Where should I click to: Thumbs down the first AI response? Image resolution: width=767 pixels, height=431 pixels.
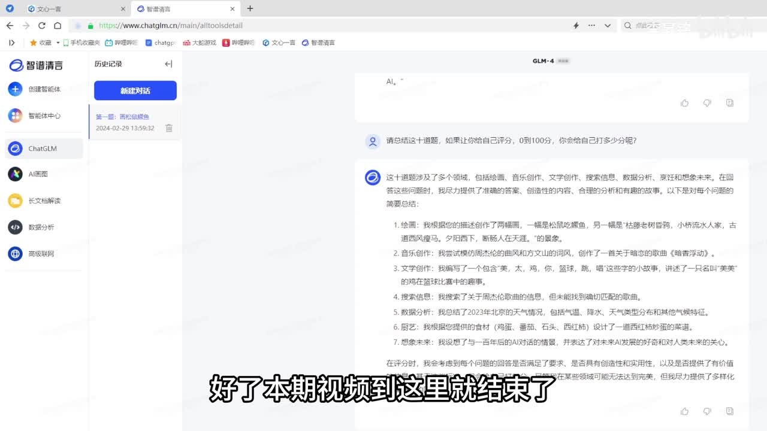[x=707, y=103]
